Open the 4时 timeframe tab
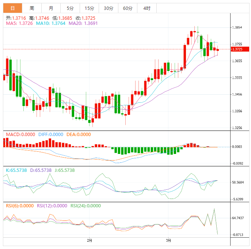Viewport: 251px width, 249px height. [147, 8]
